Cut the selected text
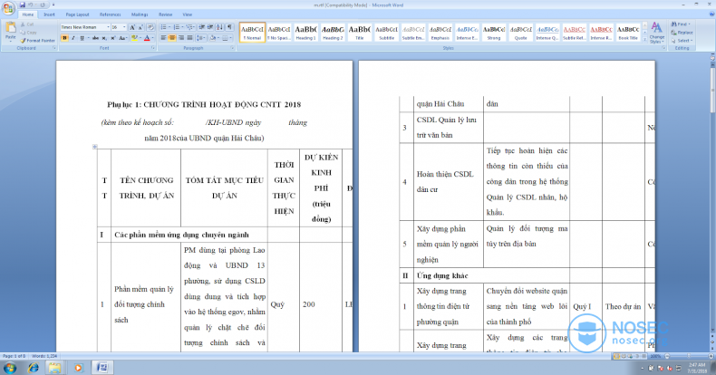The image size is (716, 375). 27,24
